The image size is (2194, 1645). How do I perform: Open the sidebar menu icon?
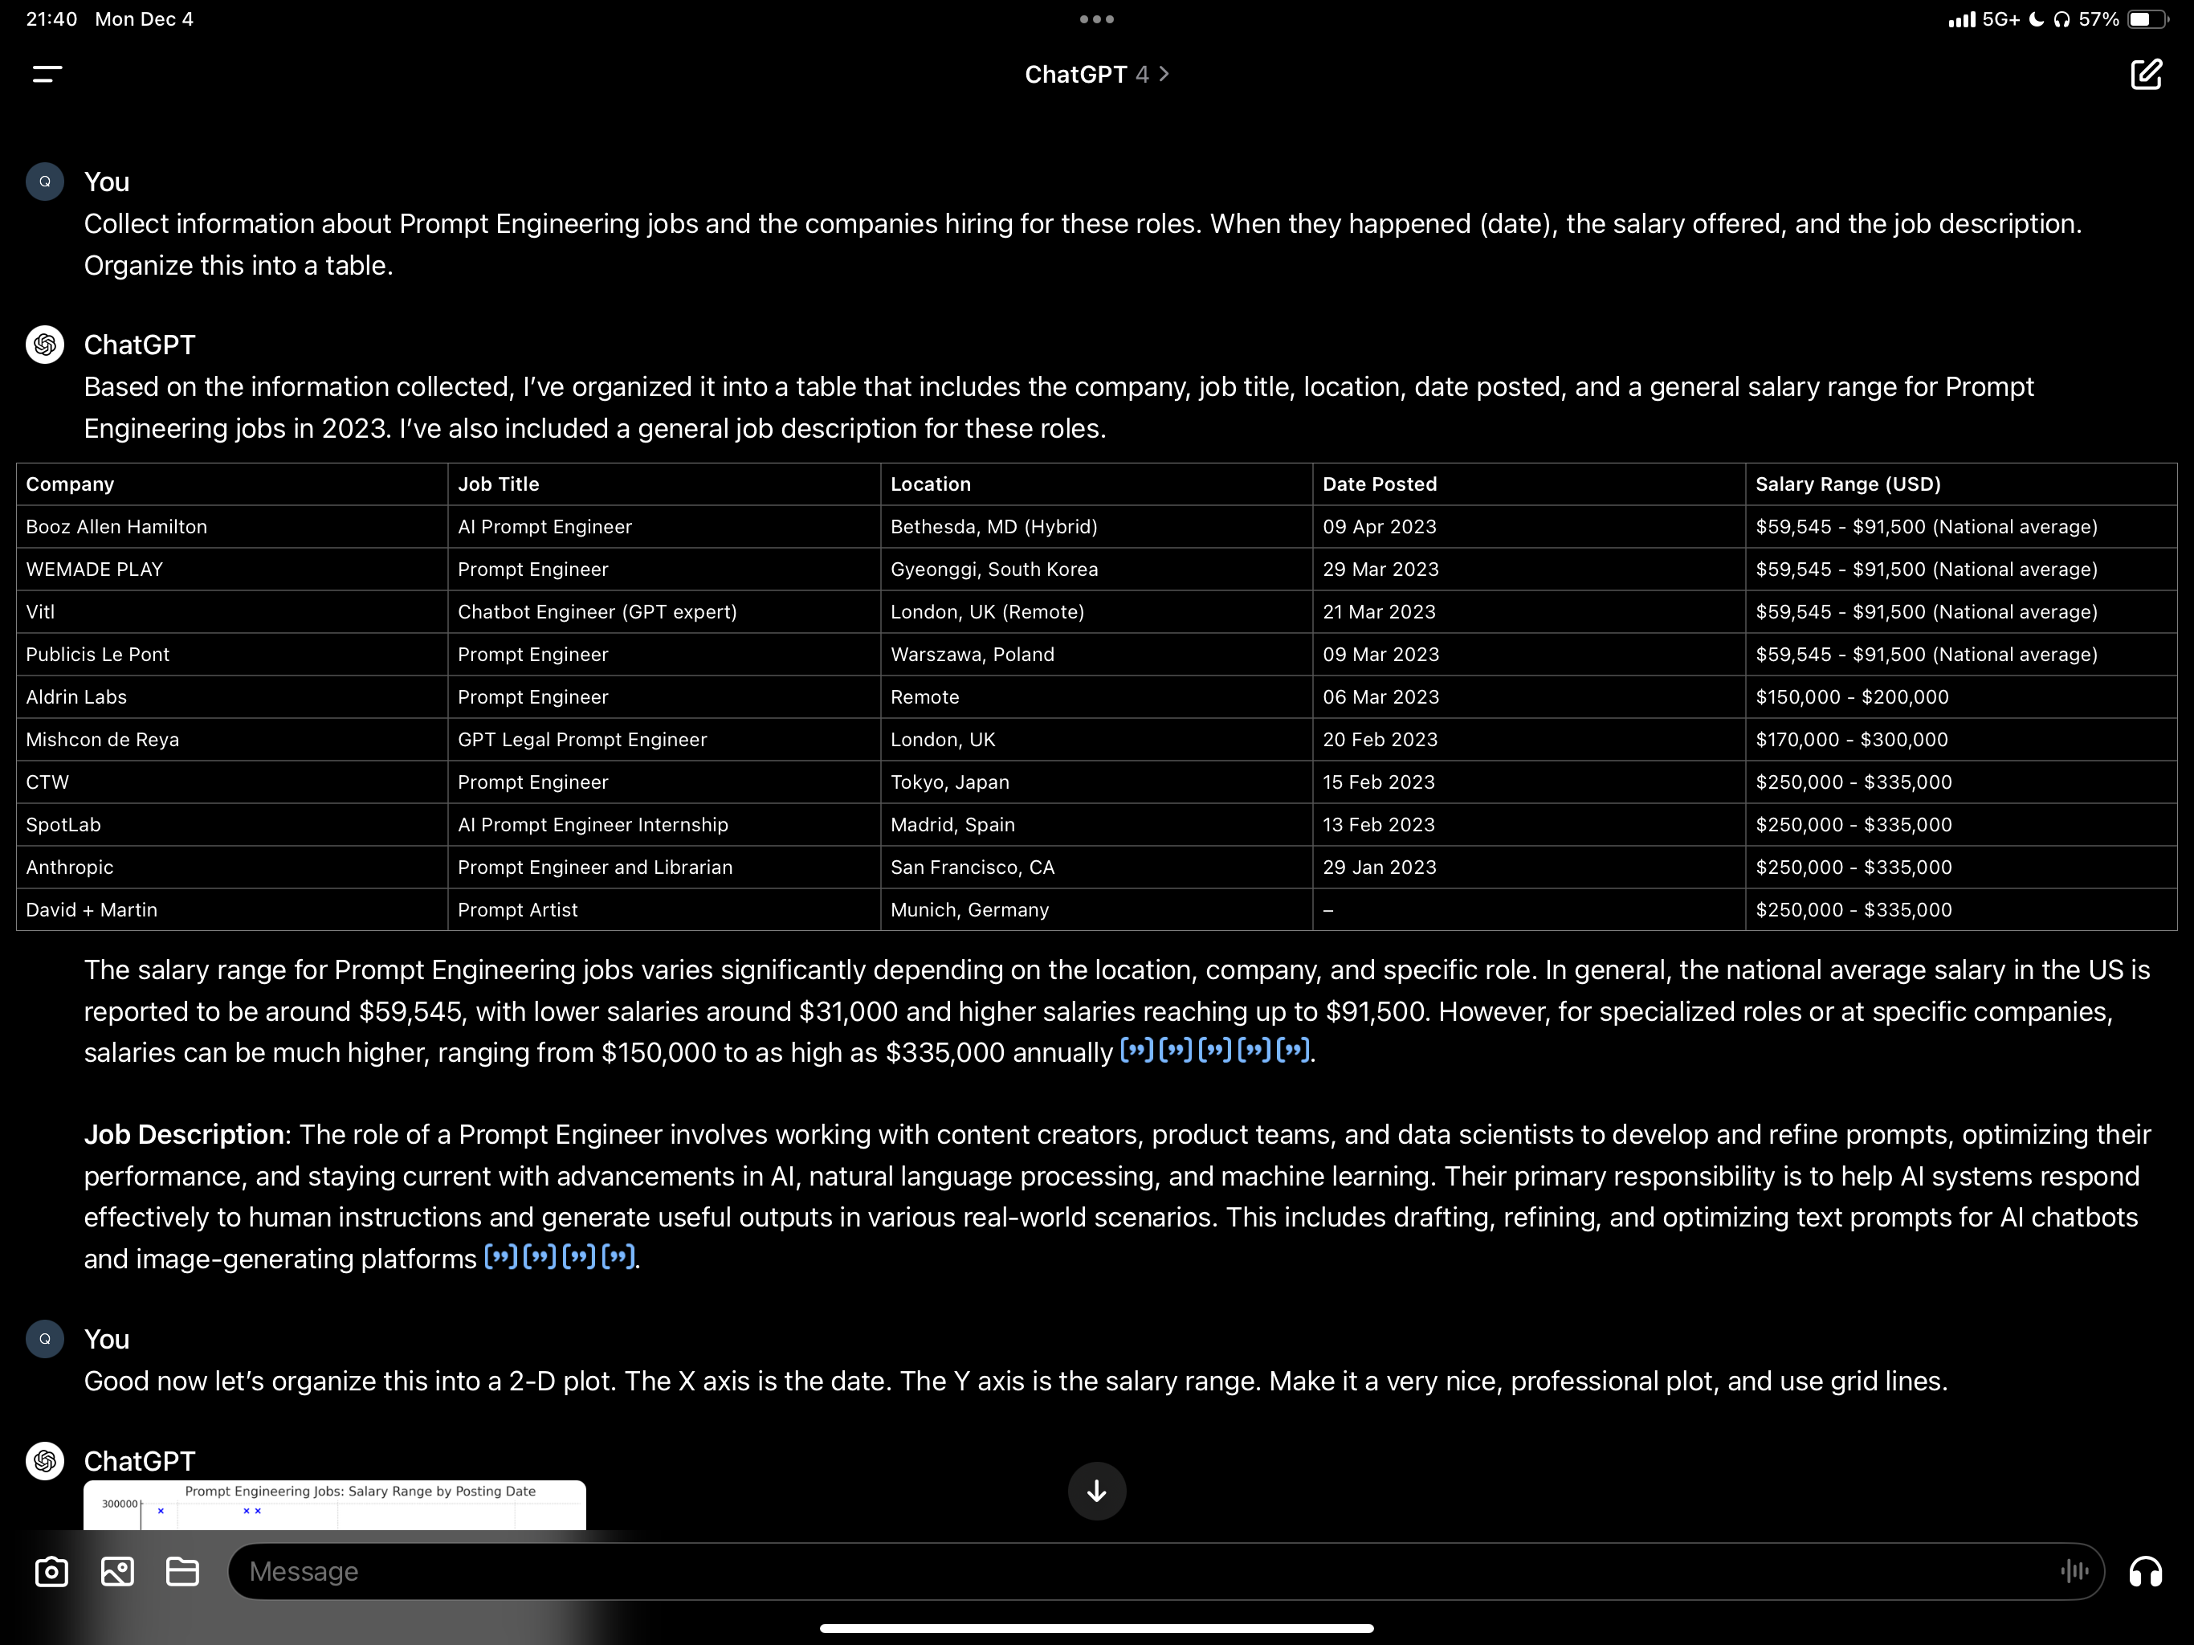pos(47,75)
